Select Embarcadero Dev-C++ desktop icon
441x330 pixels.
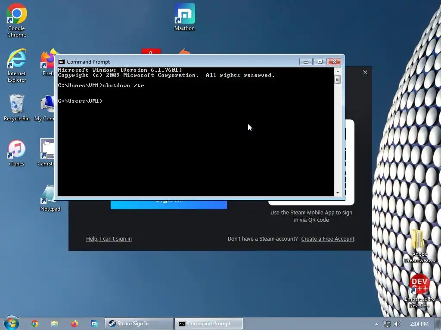coord(419,291)
